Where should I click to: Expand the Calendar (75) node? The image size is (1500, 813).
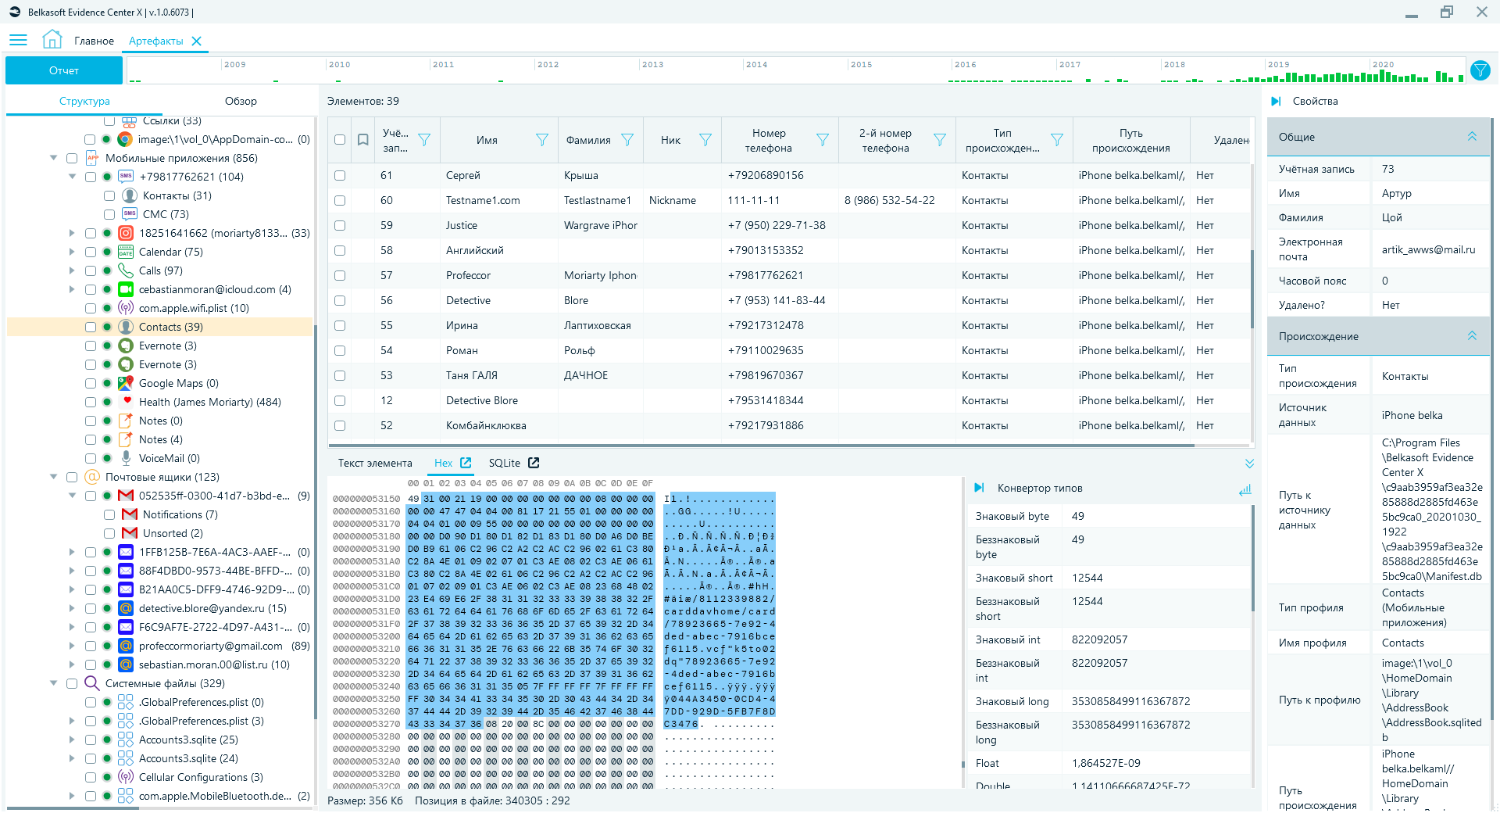(73, 252)
